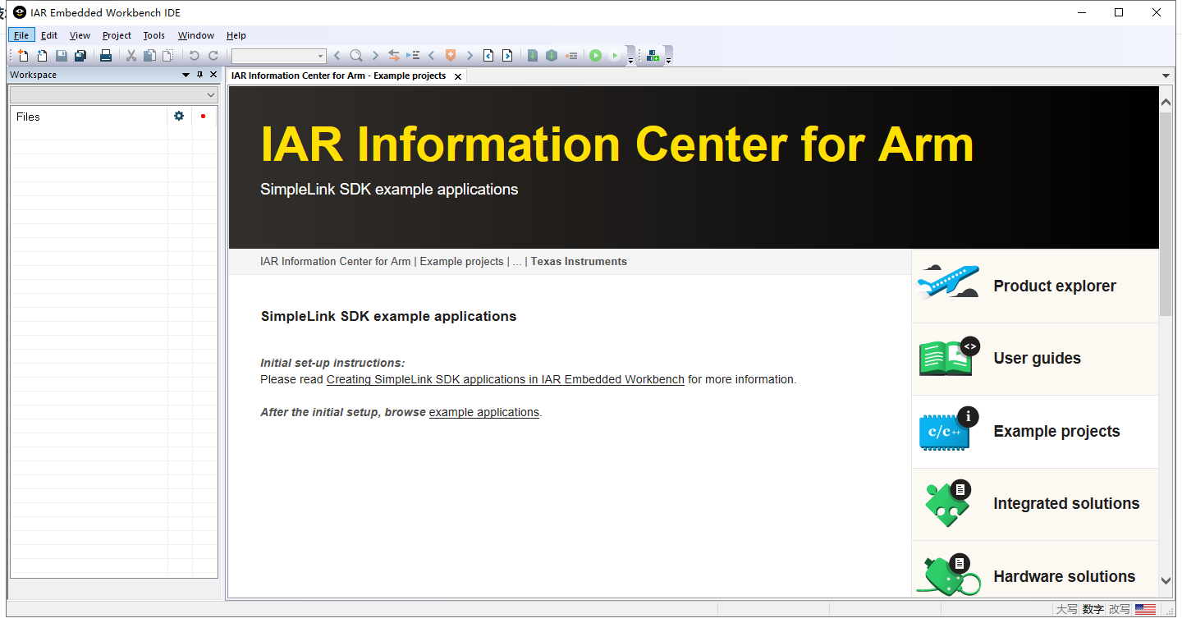Click page scrollbar down arrow
This screenshot has height=623, width=1182.
click(1166, 580)
